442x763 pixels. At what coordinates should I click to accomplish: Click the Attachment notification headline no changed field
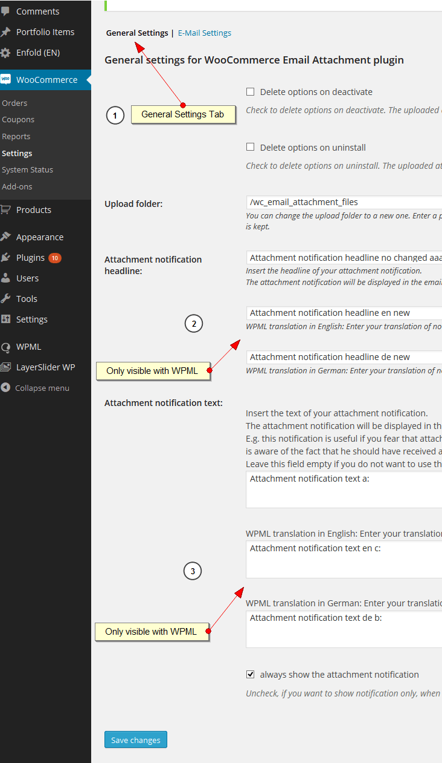point(344,258)
